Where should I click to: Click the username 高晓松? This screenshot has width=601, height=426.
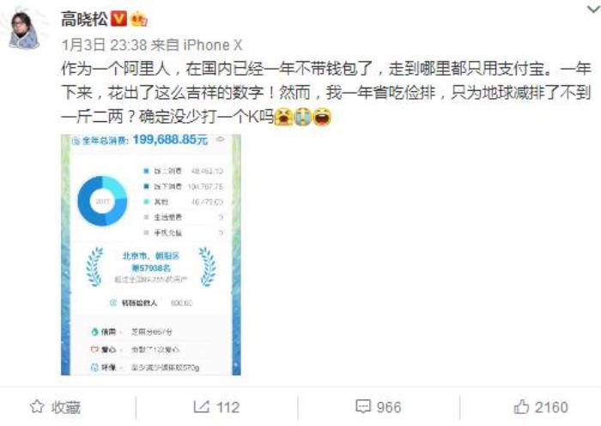[x=84, y=19]
